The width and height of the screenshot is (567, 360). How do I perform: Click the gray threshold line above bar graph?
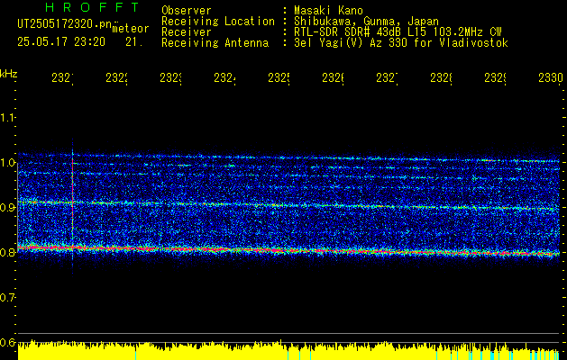288,333
